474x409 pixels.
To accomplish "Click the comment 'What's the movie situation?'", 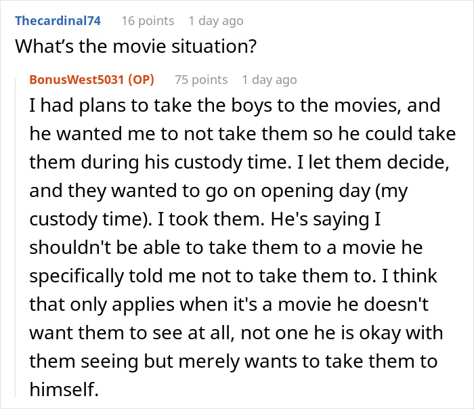I will (x=135, y=46).
